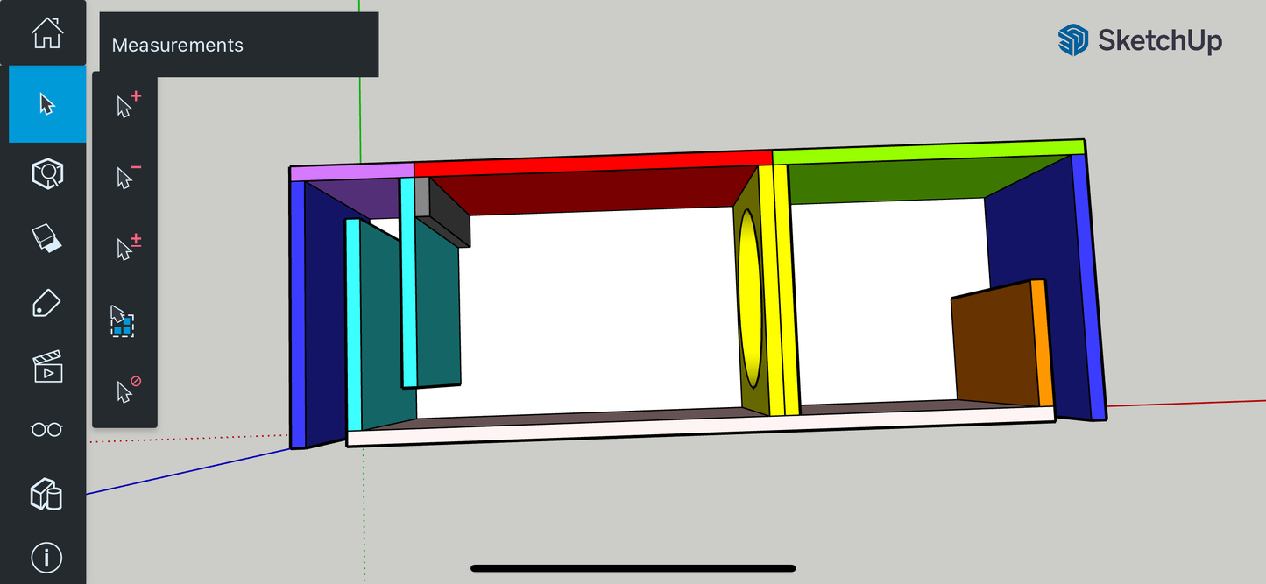Select the teal panel inside the left room

(438, 306)
